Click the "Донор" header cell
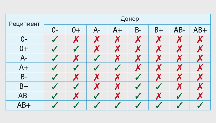 coord(127,19)
